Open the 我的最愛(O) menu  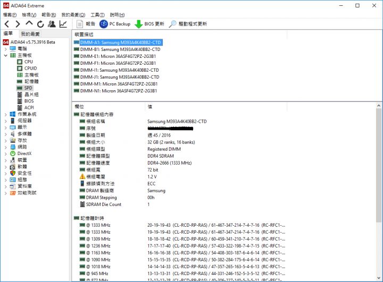(x=73, y=15)
